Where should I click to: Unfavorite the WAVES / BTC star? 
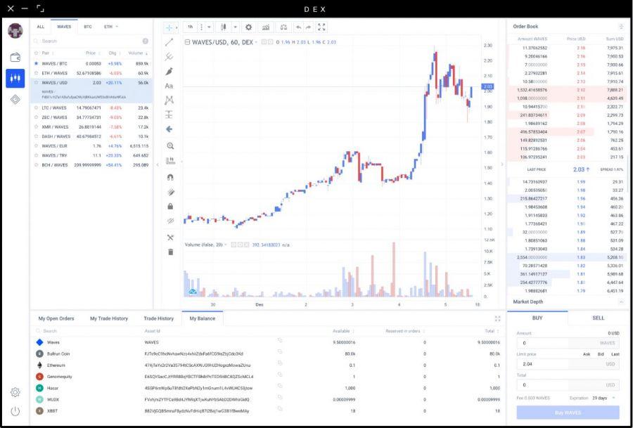pos(37,64)
